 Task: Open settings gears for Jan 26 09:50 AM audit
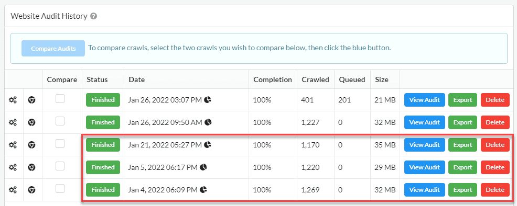[x=13, y=122]
